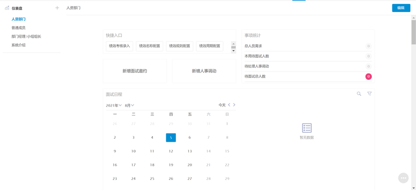Click the 仪表盘 chart icon in sidebar

tap(7, 8)
